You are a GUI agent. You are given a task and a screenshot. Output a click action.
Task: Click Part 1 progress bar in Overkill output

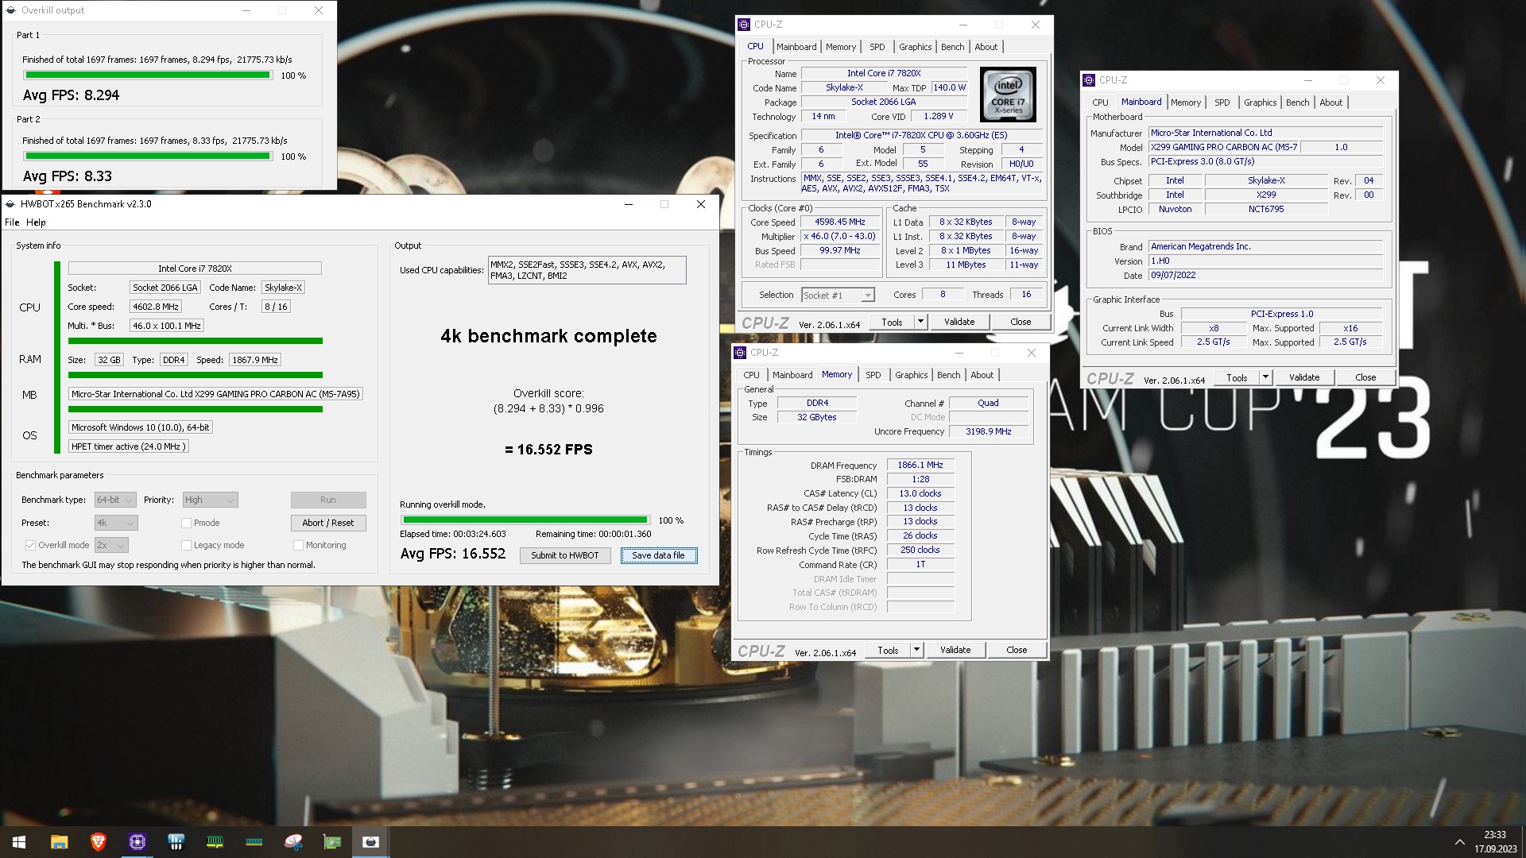click(x=147, y=75)
